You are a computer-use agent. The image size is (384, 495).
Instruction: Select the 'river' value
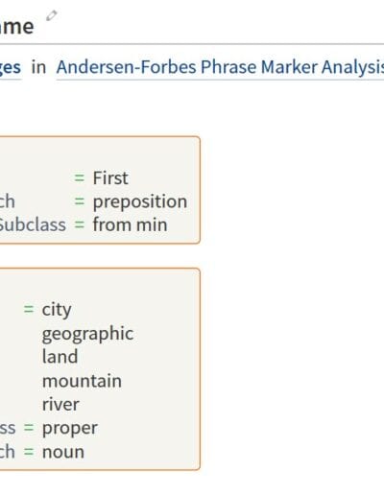[60, 405]
